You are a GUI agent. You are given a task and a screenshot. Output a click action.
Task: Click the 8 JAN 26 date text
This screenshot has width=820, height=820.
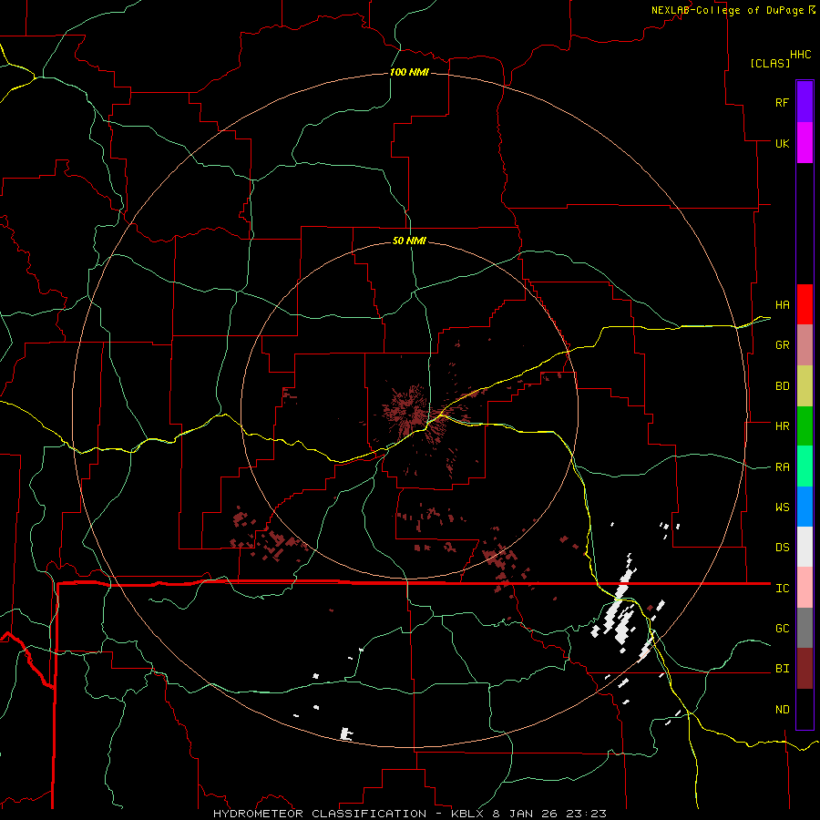[x=526, y=814]
